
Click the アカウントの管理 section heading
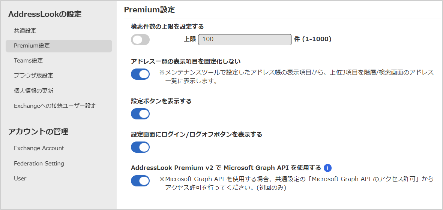point(38,132)
